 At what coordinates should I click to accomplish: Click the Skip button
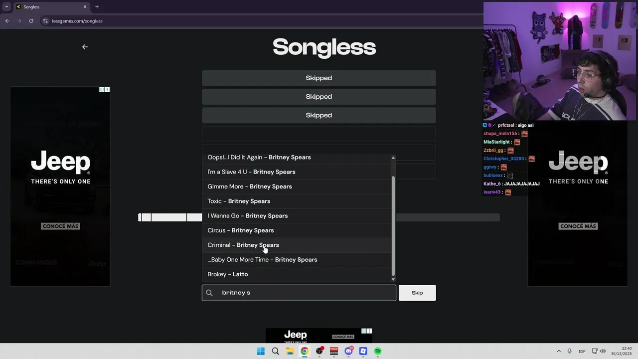(417, 293)
